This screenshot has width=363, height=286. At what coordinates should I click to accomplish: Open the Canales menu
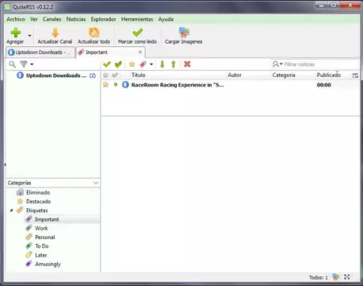(x=52, y=19)
